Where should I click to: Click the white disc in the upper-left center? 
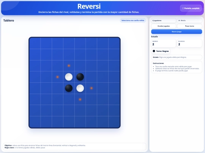(x=69, y=77)
